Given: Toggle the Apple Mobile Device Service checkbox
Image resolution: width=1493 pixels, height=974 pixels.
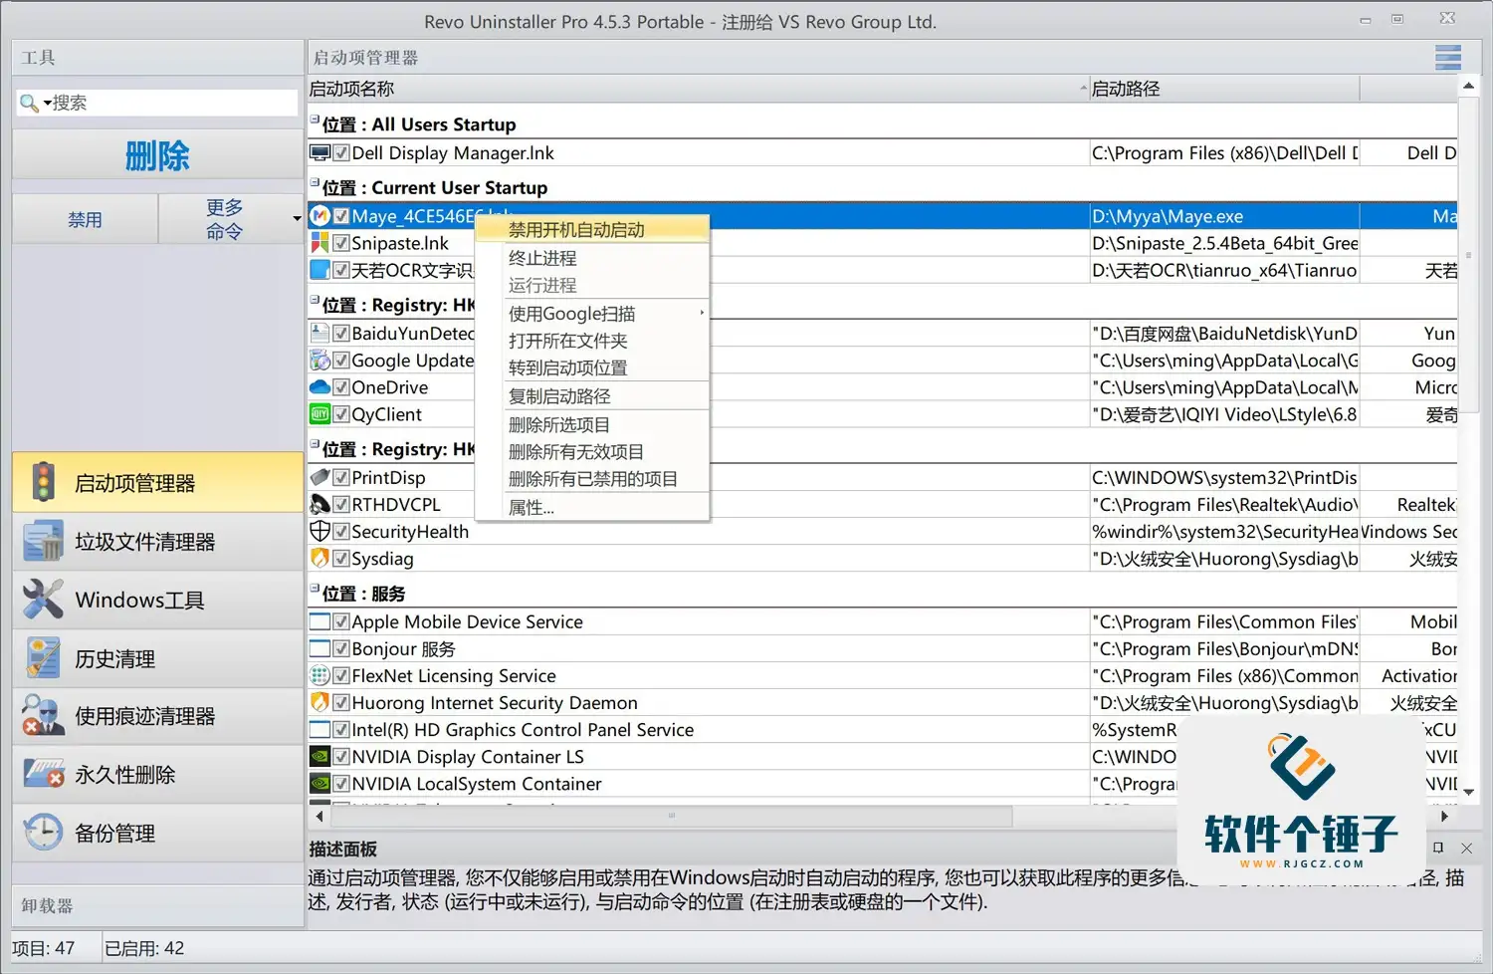Looking at the screenshot, I should (341, 621).
